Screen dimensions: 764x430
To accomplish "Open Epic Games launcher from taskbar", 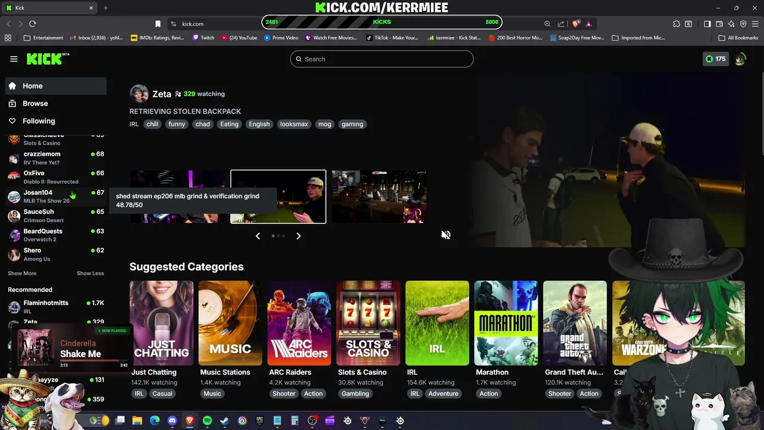I will tap(260, 420).
